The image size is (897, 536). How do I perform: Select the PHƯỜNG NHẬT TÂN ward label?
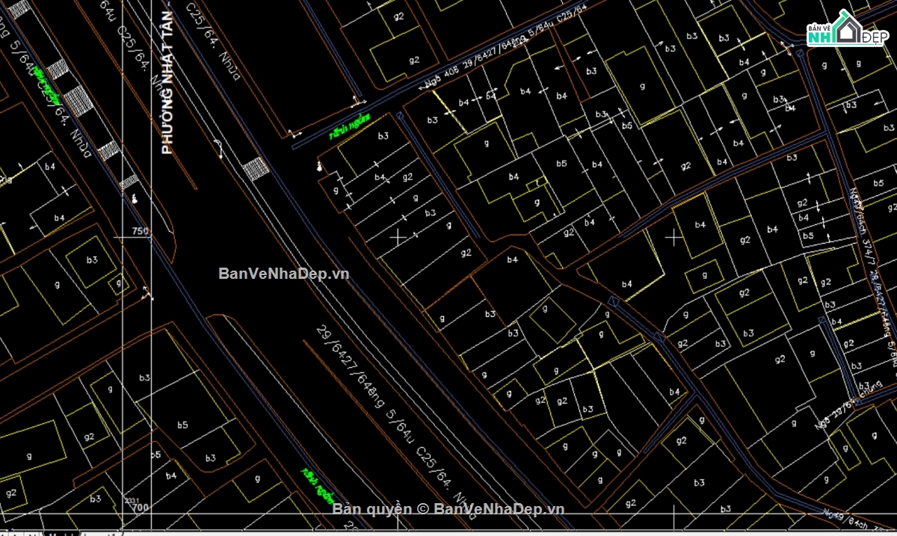[x=167, y=82]
